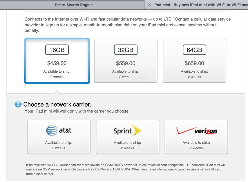Choose Sprint carrier card shipping text
Screen dimensions: 248x182
point(127,145)
